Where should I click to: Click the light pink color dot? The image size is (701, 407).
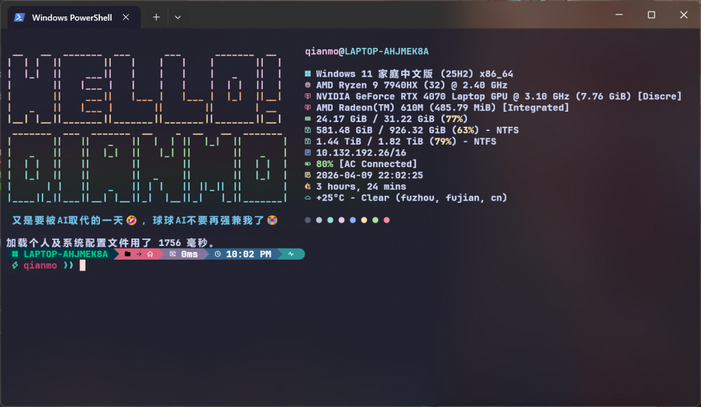click(342, 220)
